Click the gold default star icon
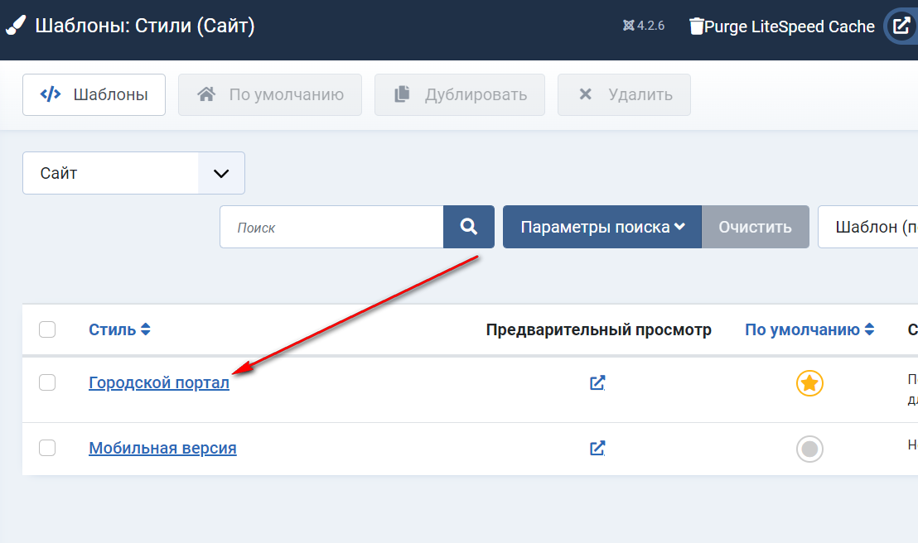 click(x=809, y=383)
